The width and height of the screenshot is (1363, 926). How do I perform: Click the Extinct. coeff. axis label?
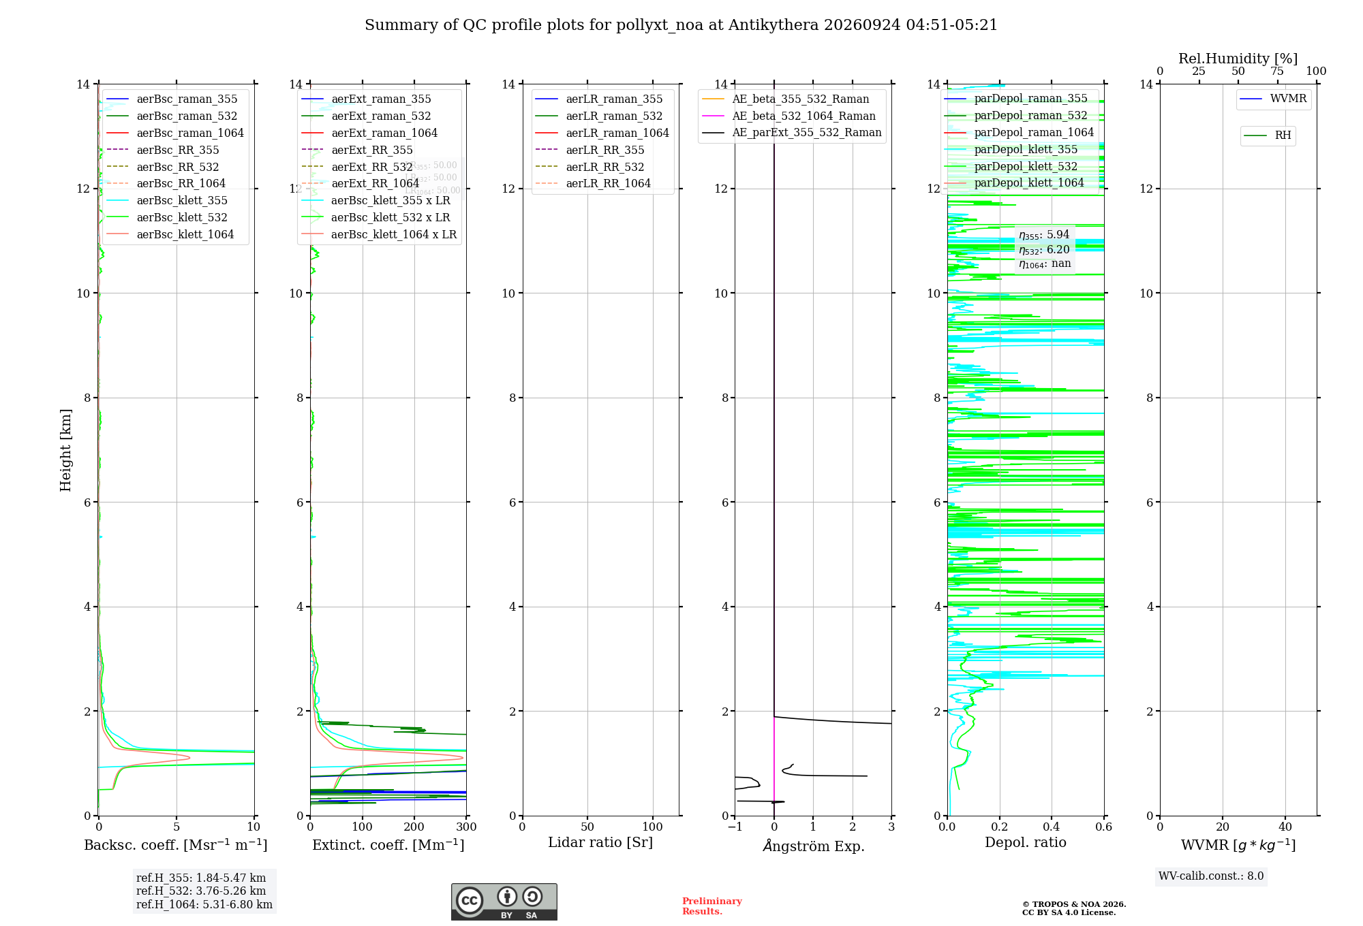pos(388,845)
